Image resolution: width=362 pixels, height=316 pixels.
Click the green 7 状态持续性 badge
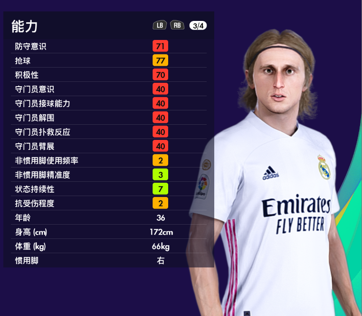[x=160, y=189]
